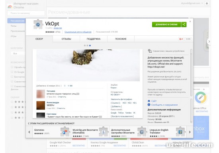The height and width of the screenshot is (153, 219).
Task: Switch to the ОТЗЫВЫ tab
Action: pos(66,39)
